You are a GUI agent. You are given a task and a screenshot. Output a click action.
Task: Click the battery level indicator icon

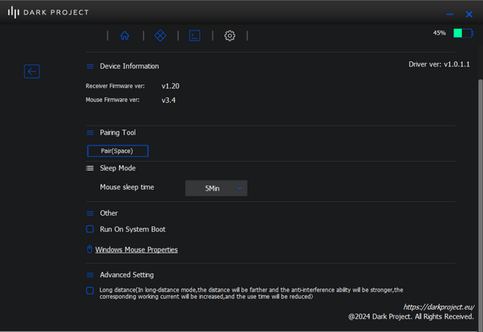[463, 33]
